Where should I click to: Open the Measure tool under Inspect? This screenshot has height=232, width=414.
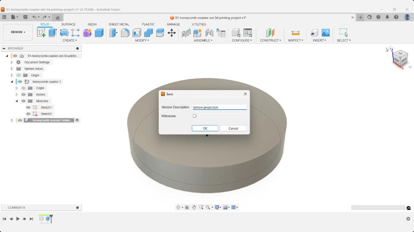tap(295, 33)
